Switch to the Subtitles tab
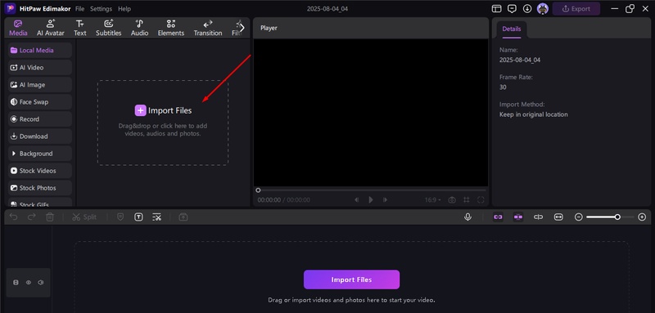The width and height of the screenshot is (655, 313). [x=109, y=28]
